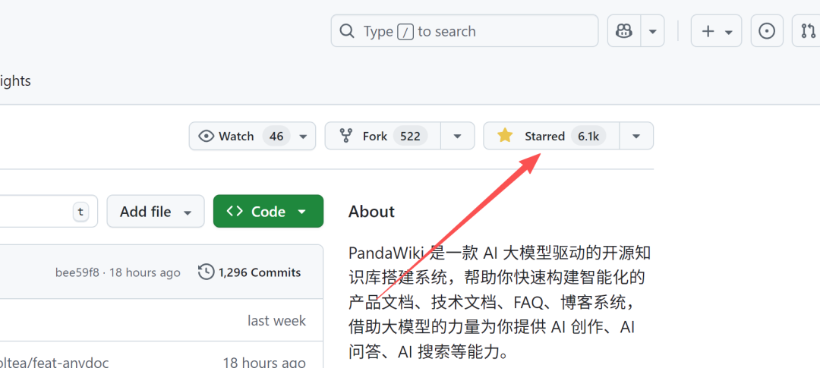Click the 'last week' file timestamp

[276, 321]
